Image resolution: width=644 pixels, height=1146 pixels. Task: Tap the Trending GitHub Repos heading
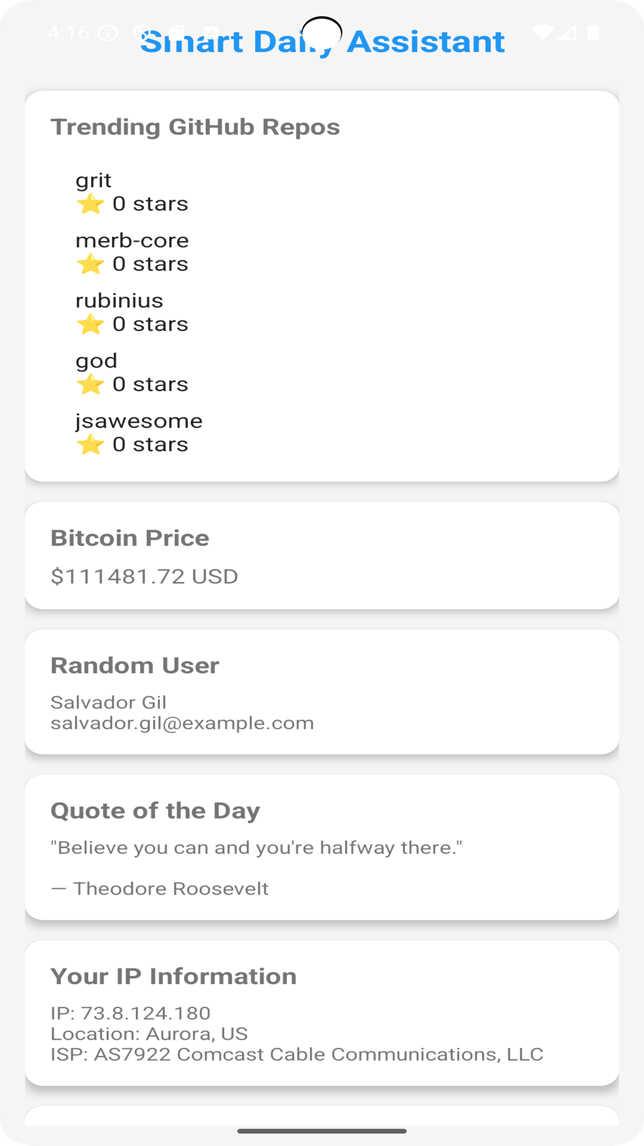[x=195, y=127]
